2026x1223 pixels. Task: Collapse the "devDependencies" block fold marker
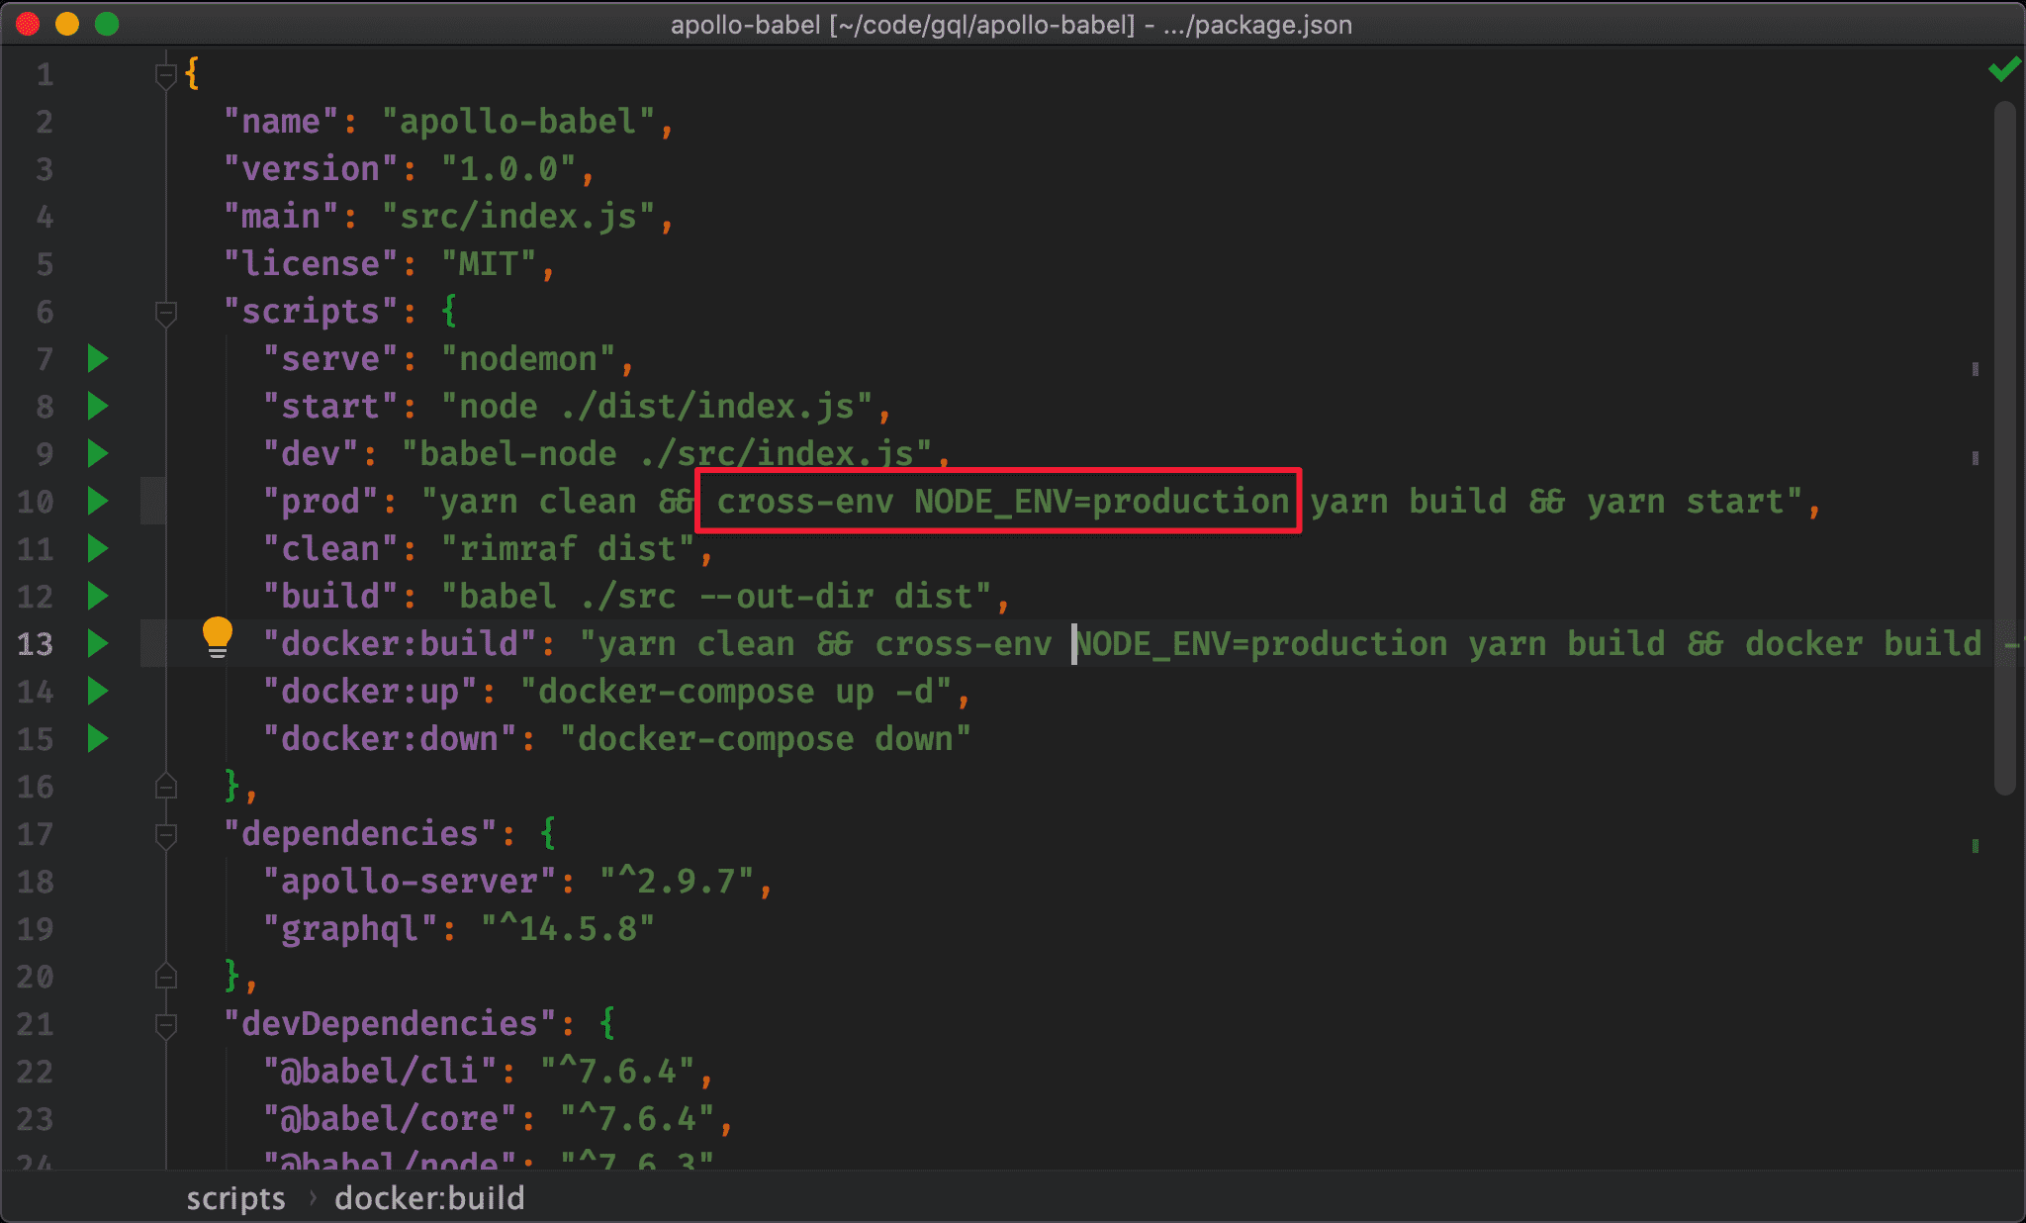click(166, 1025)
